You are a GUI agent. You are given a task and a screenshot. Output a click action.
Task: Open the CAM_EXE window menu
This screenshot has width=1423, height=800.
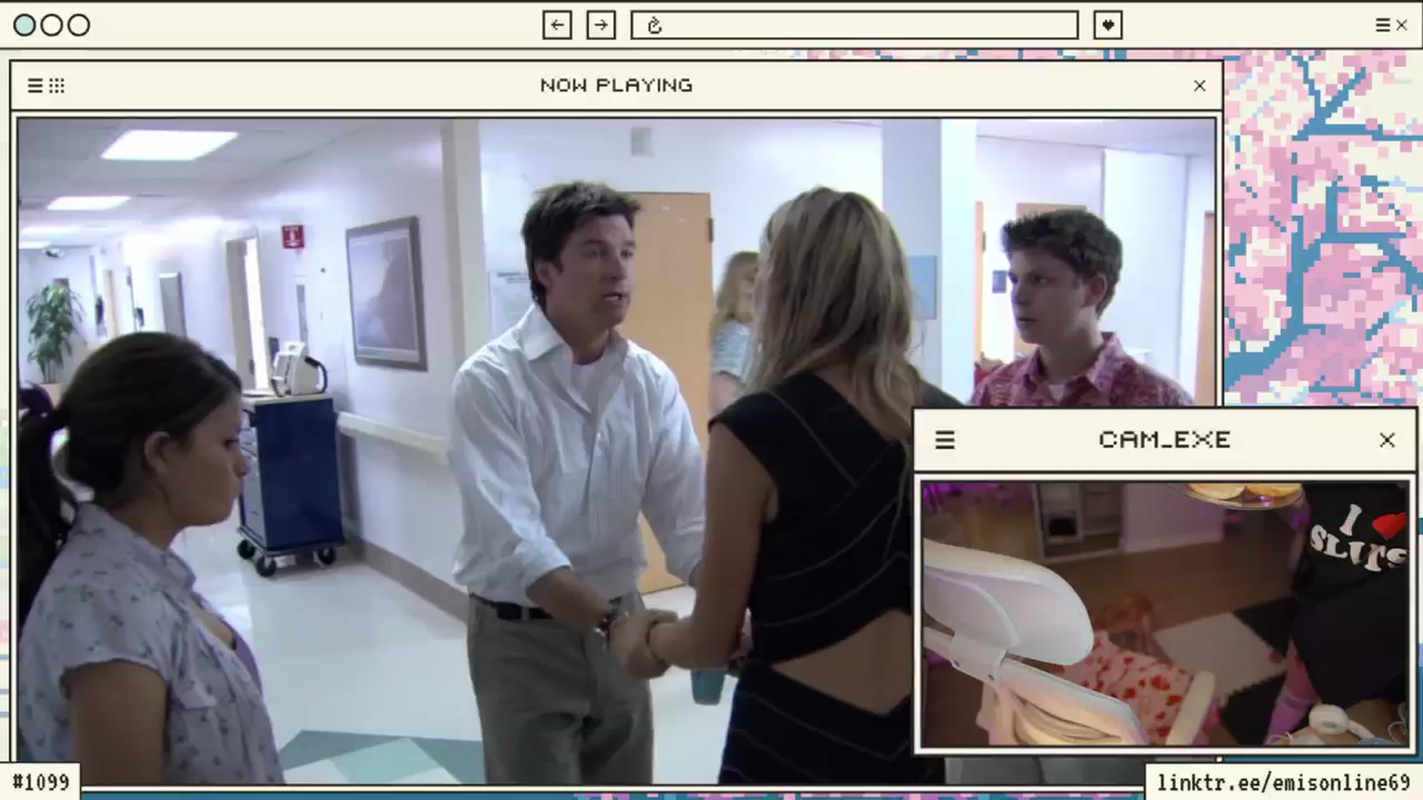click(945, 440)
